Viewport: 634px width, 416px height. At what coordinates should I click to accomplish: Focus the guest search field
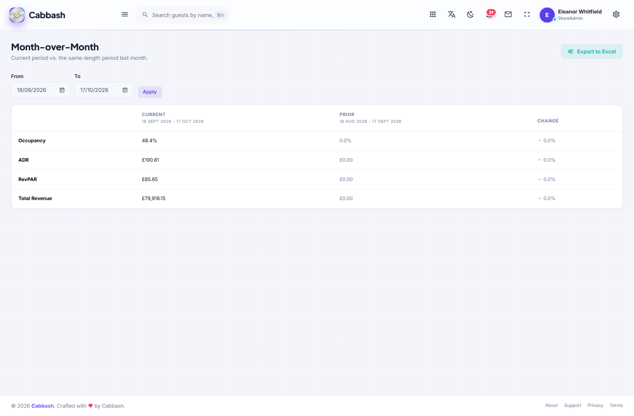[183, 15]
